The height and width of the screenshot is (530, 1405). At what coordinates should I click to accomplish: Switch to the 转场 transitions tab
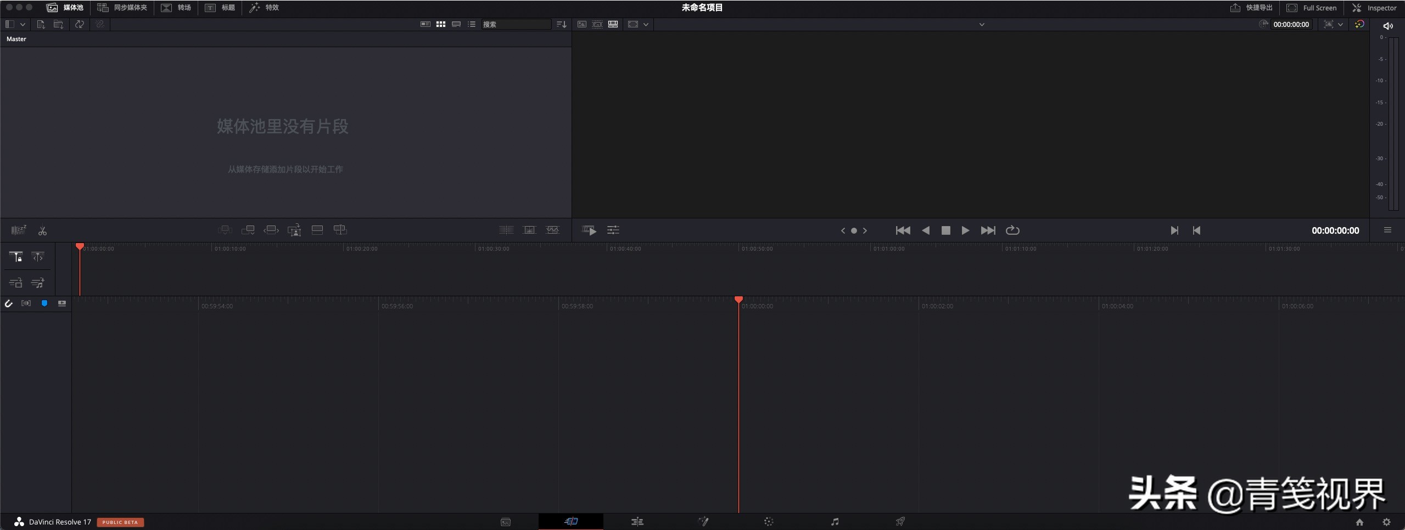point(176,8)
